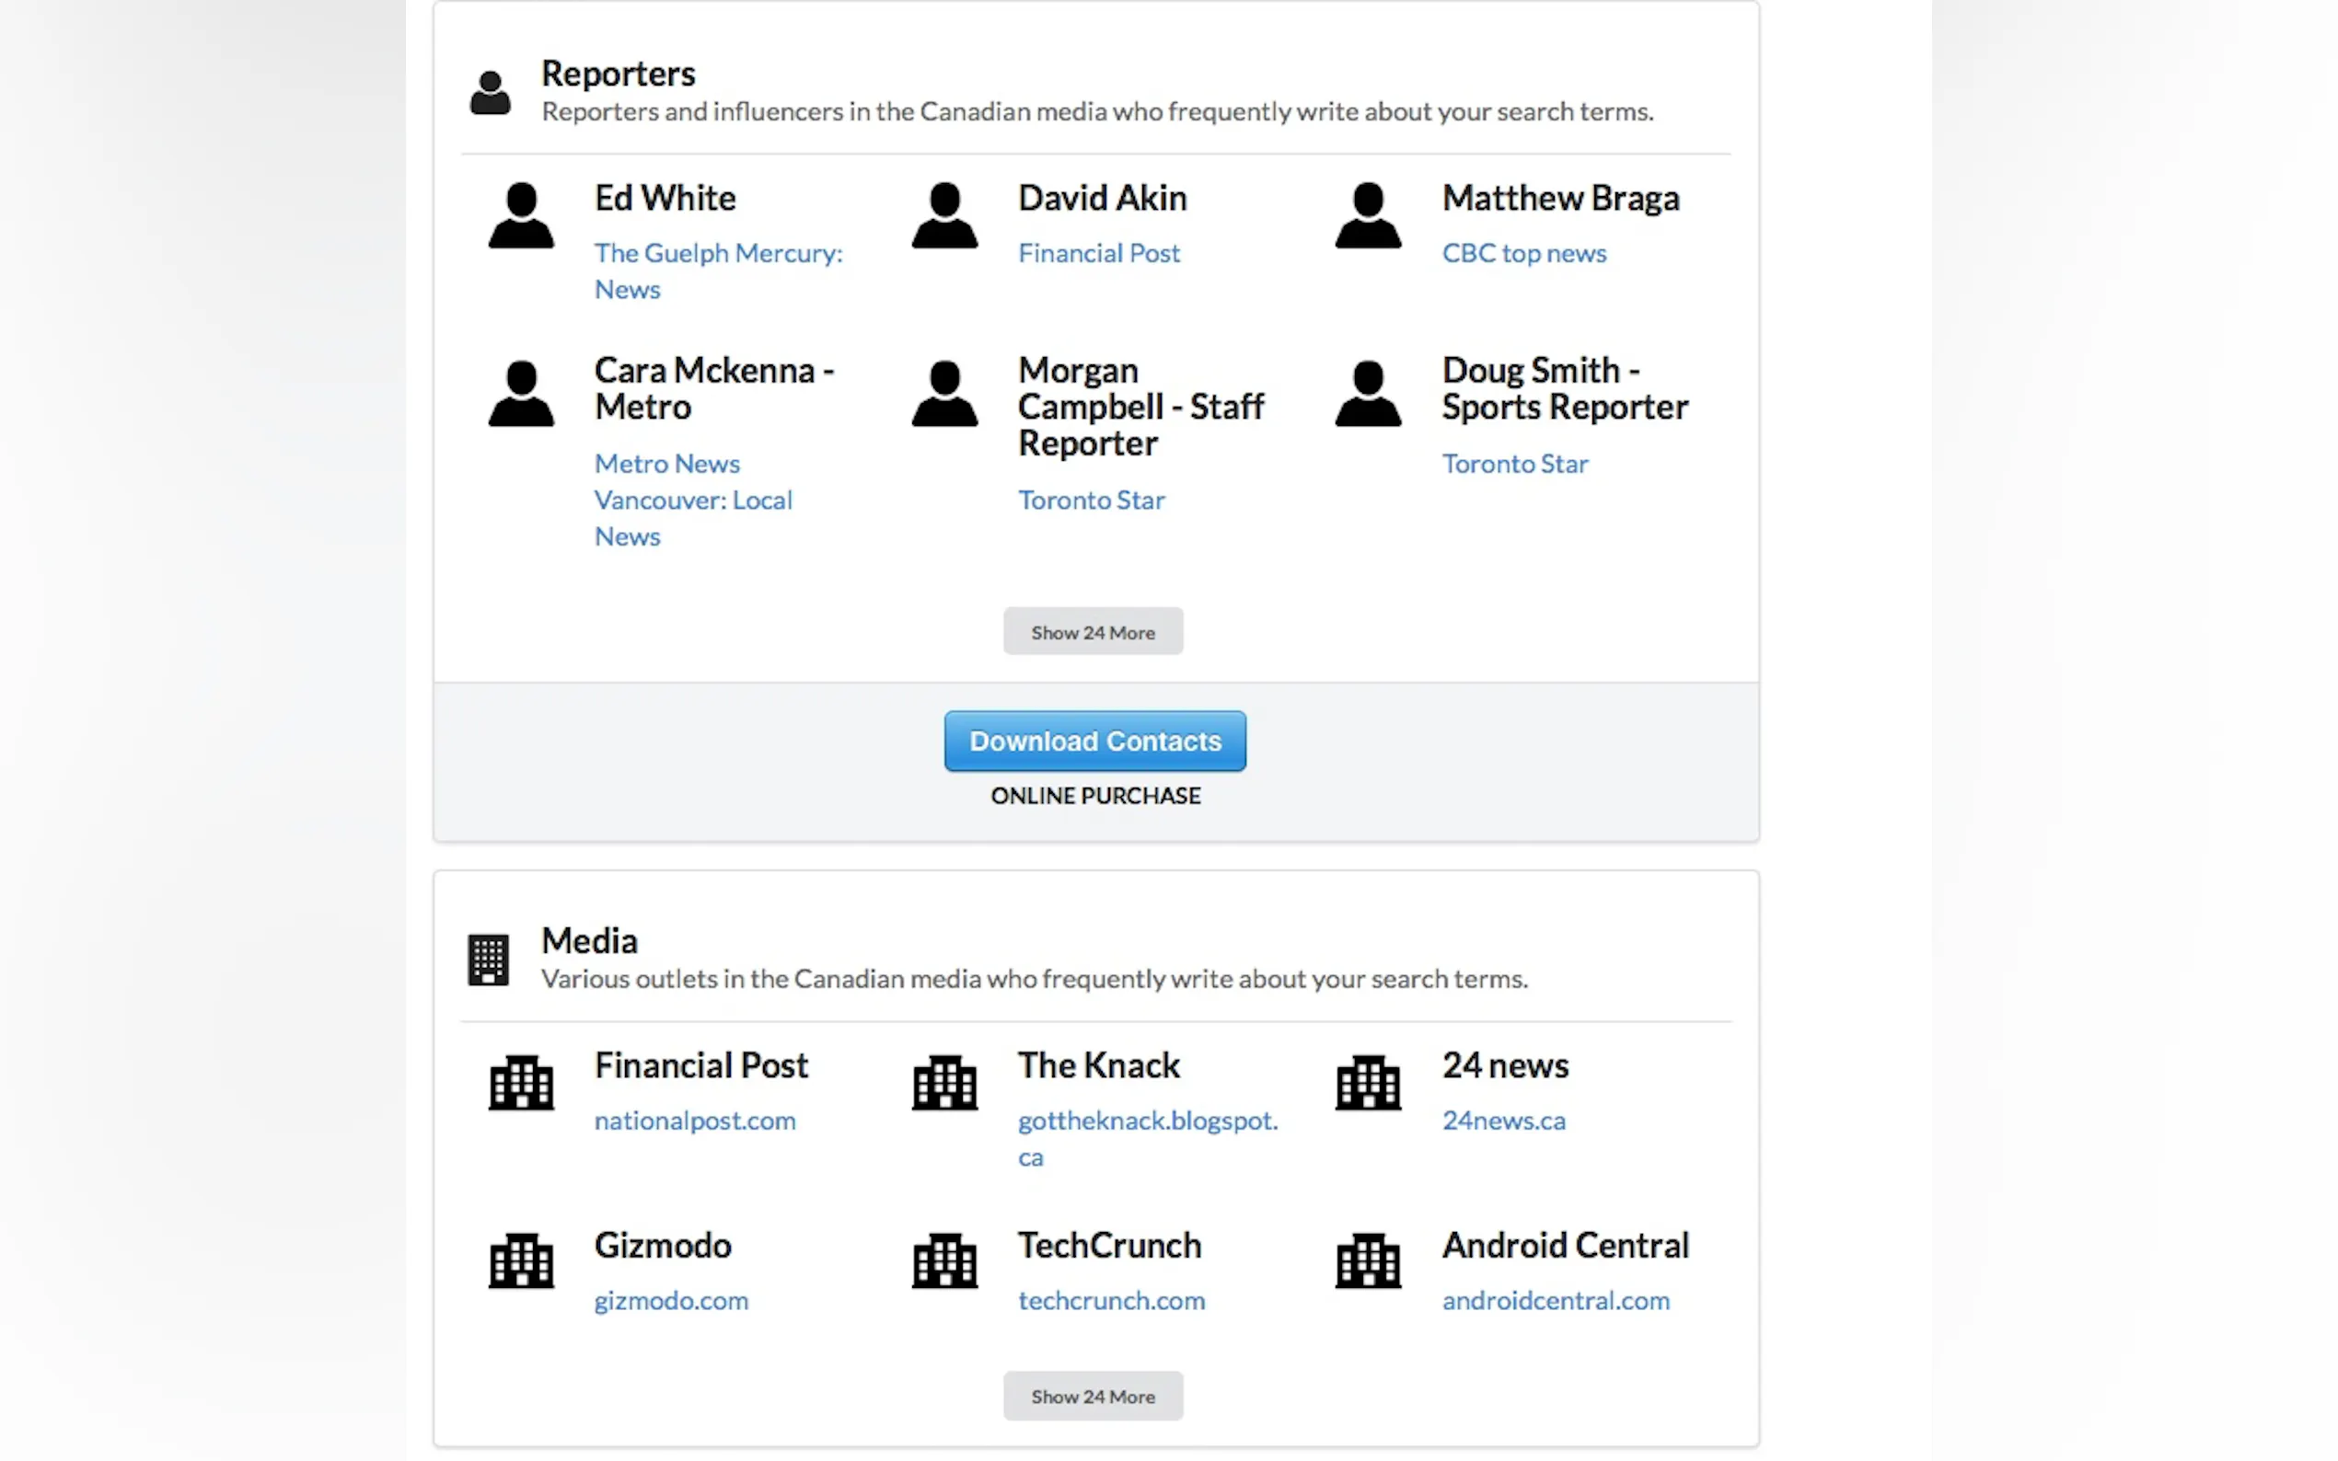Click Ed White's person icon
Screen dimensions: 2338x1461
pos(520,215)
